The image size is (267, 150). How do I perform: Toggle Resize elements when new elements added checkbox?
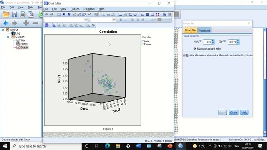click(x=184, y=55)
